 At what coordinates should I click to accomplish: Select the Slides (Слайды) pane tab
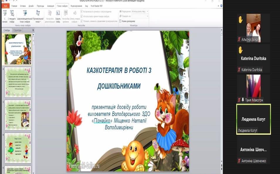point(7,30)
